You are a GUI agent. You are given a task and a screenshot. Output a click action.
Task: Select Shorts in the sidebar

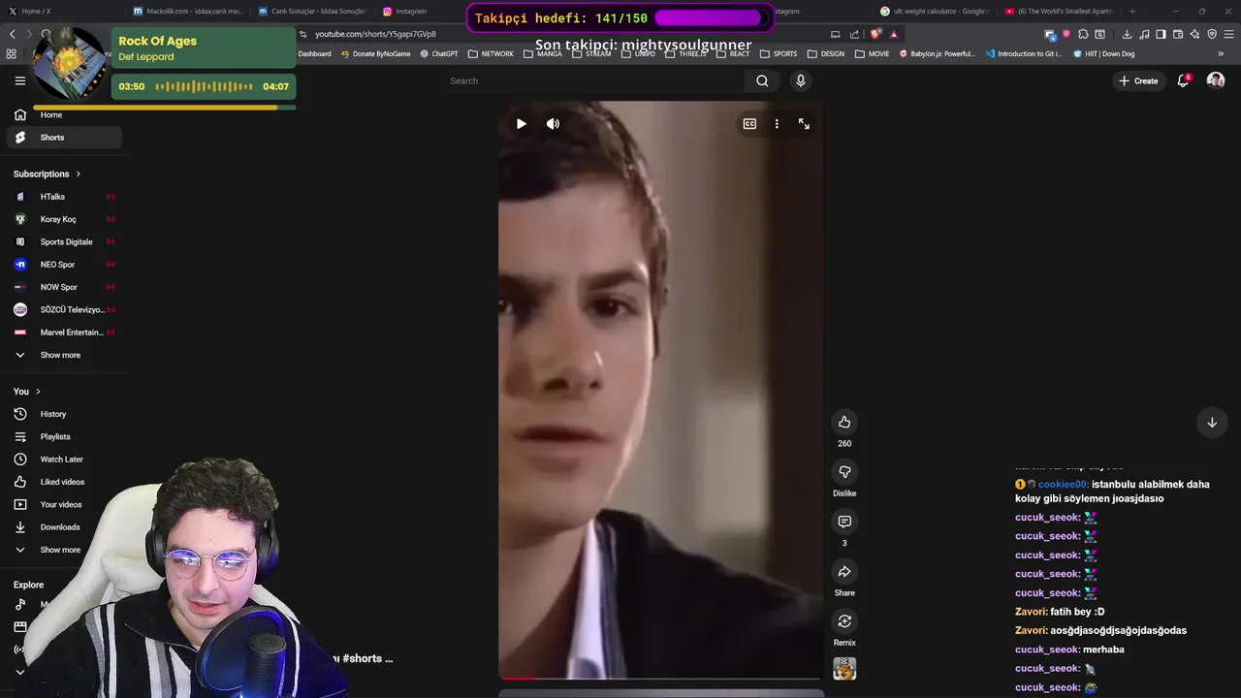pyautogui.click(x=64, y=138)
